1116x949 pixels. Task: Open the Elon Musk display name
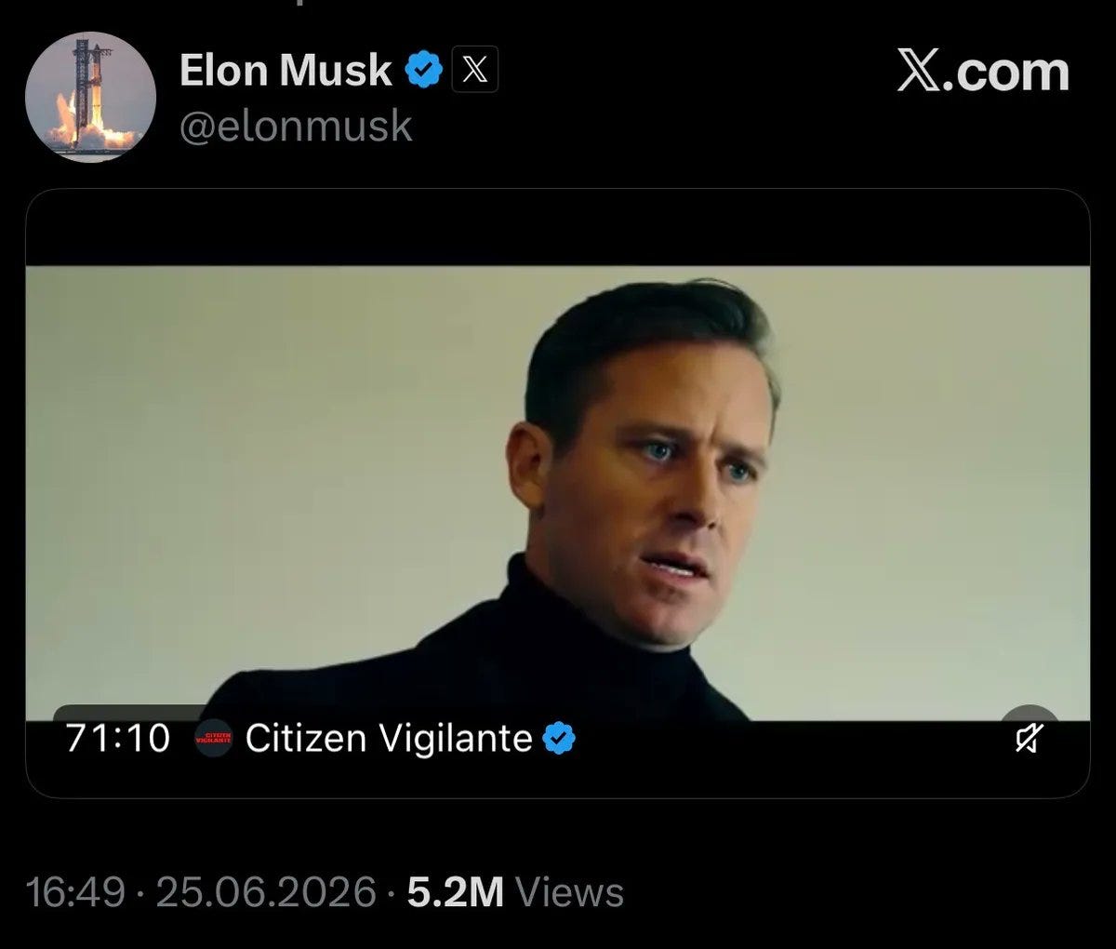[286, 71]
